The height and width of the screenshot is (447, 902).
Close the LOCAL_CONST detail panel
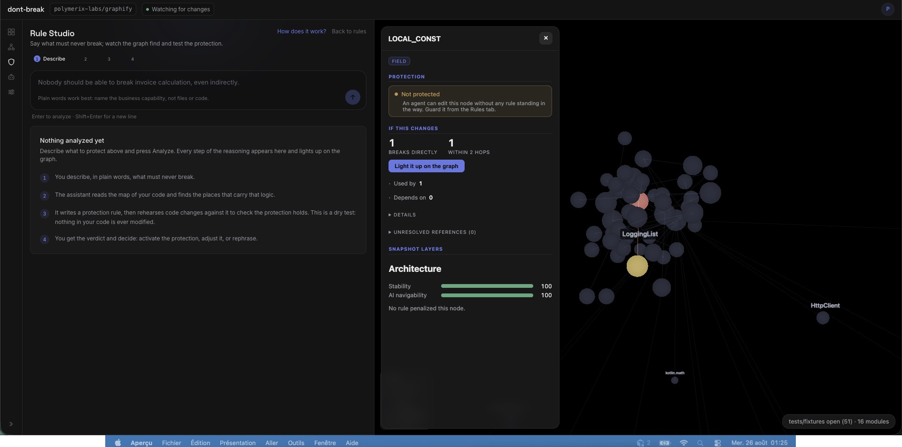(x=546, y=38)
